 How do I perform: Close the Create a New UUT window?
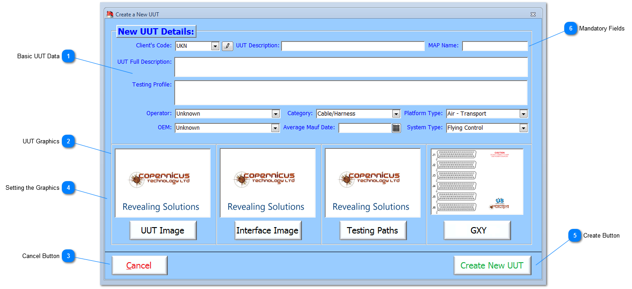(533, 15)
